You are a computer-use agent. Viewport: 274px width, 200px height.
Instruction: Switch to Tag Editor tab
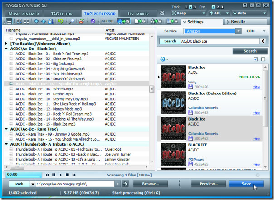coord(62,14)
